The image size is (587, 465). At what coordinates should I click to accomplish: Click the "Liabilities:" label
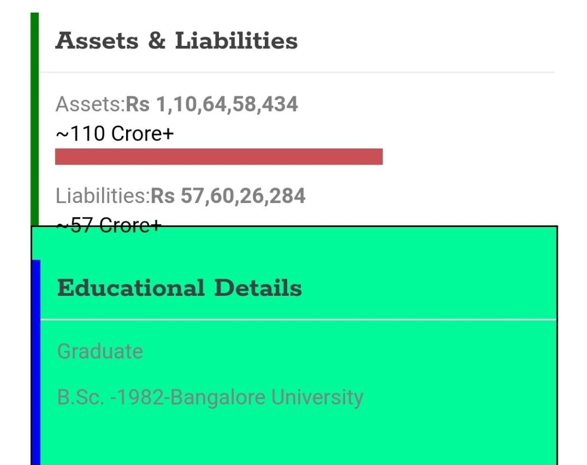[103, 196]
